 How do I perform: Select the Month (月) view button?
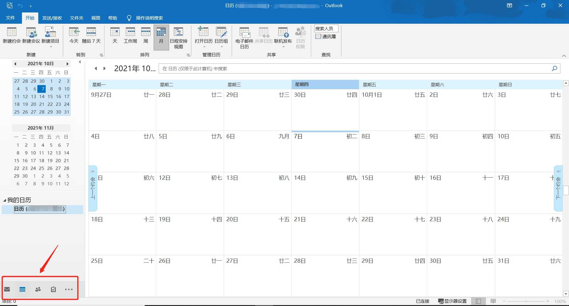pyautogui.click(x=161, y=37)
